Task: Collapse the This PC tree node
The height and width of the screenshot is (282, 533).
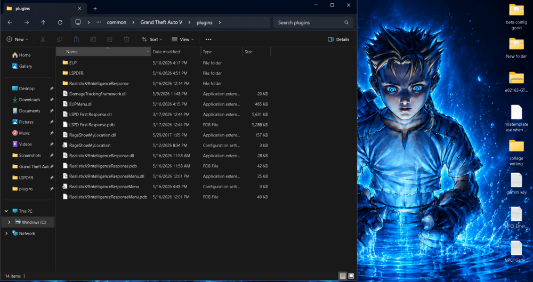Action: 6,211
